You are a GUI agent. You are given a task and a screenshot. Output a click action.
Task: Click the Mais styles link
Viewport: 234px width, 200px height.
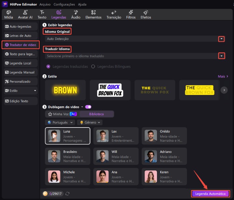[223, 76]
